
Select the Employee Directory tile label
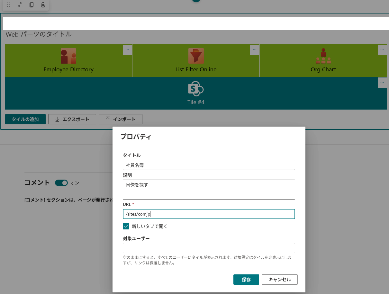coord(68,69)
